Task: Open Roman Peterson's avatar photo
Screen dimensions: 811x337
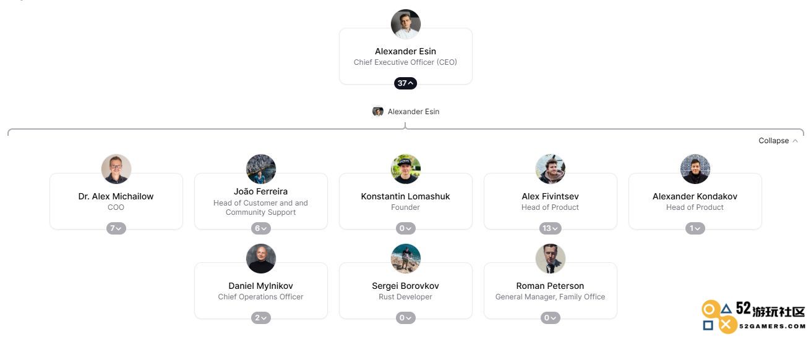Action: (551, 259)
